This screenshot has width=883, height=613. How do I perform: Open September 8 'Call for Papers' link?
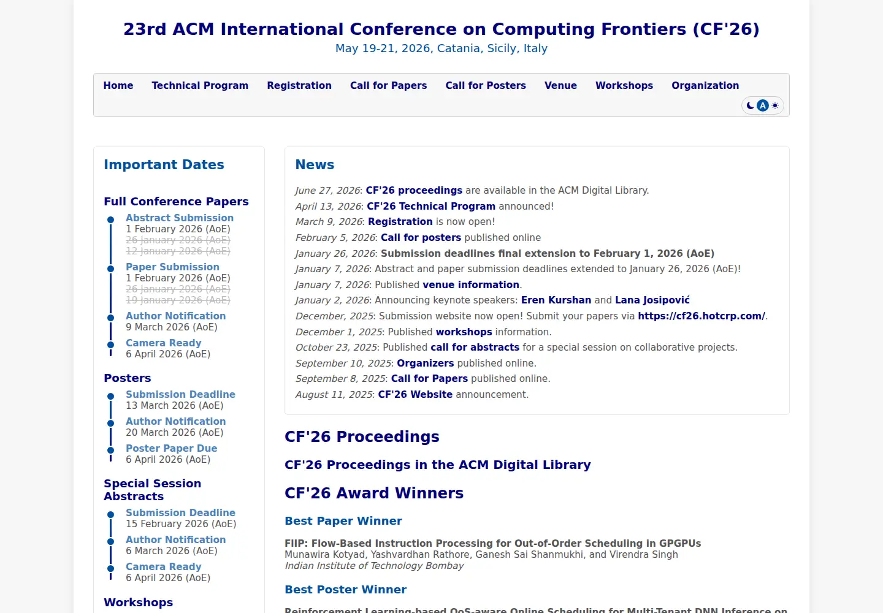click(429, 379)
